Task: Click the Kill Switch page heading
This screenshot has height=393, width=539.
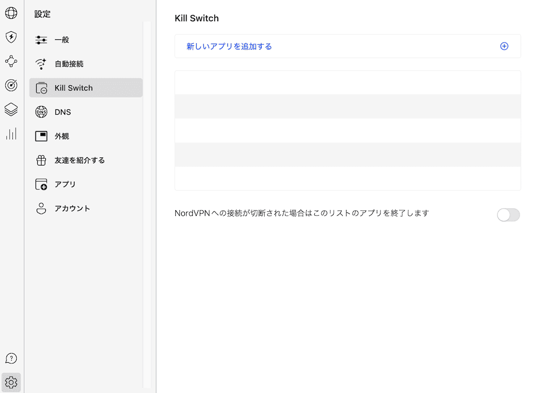Action: (x=197, y=18)
